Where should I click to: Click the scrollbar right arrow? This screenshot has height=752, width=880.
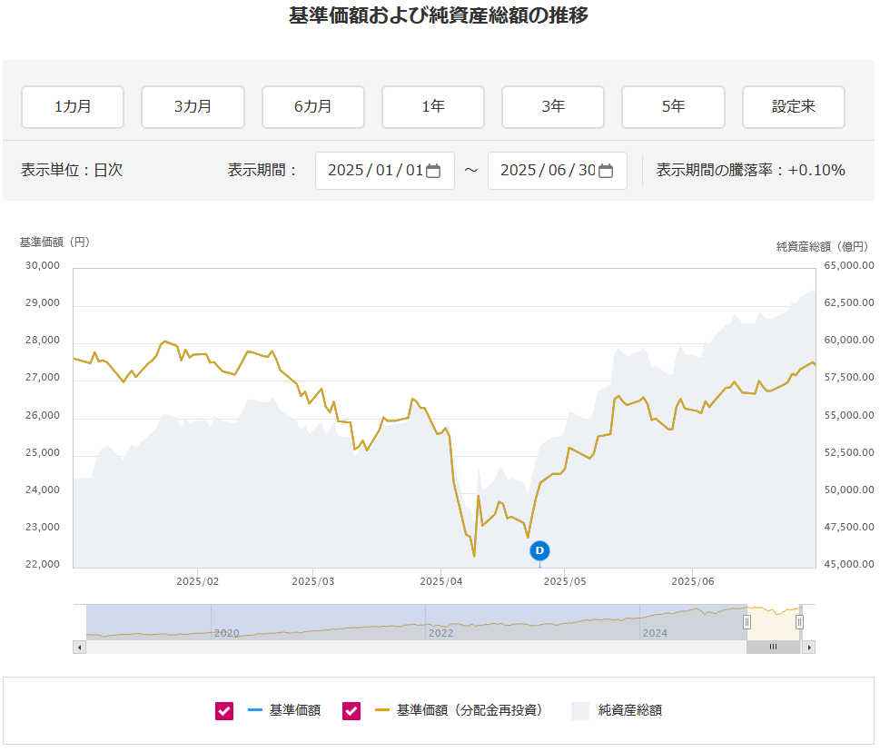tap(808, 648)
